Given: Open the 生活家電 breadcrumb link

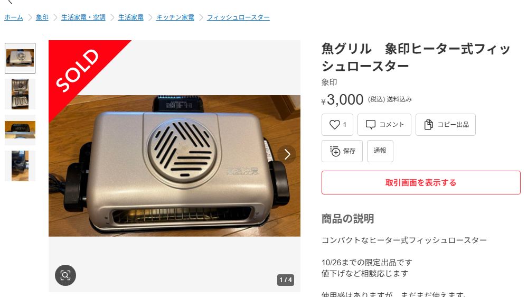Looking at the screenshot, I should (131, 17).
